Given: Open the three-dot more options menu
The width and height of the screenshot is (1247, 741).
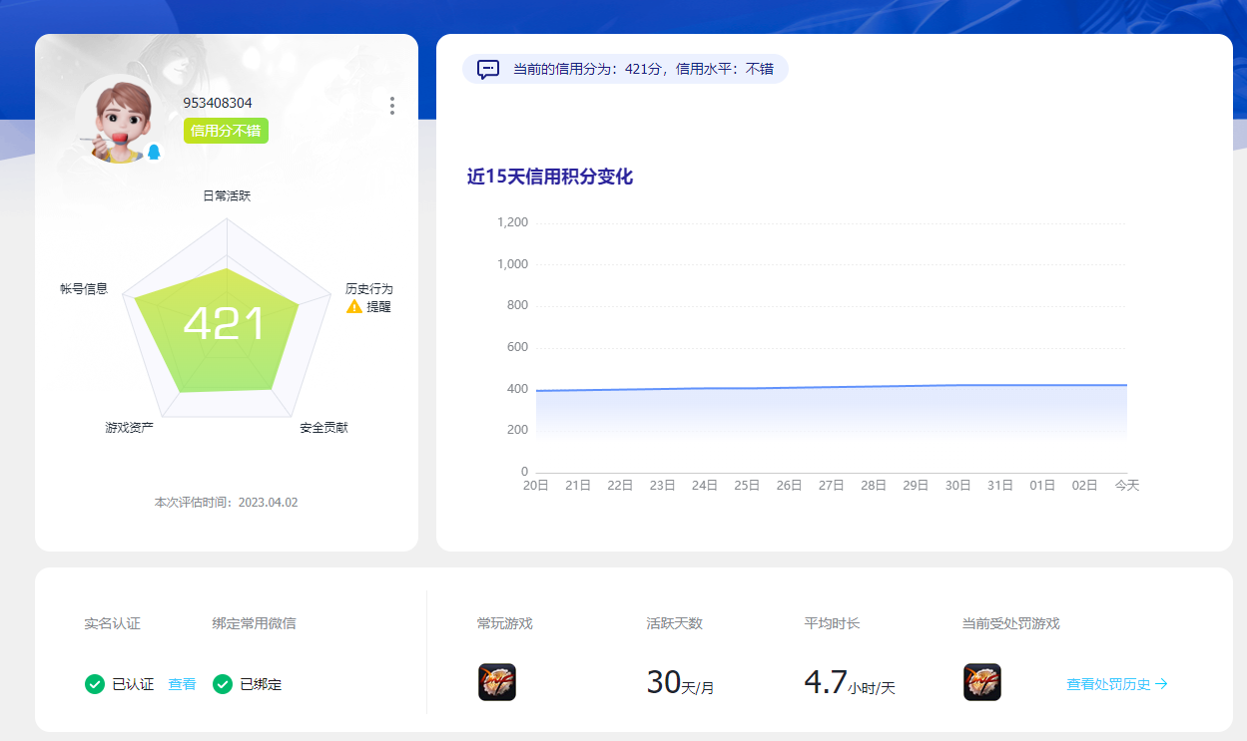Looking at the screenshot, I should point(392,106).
